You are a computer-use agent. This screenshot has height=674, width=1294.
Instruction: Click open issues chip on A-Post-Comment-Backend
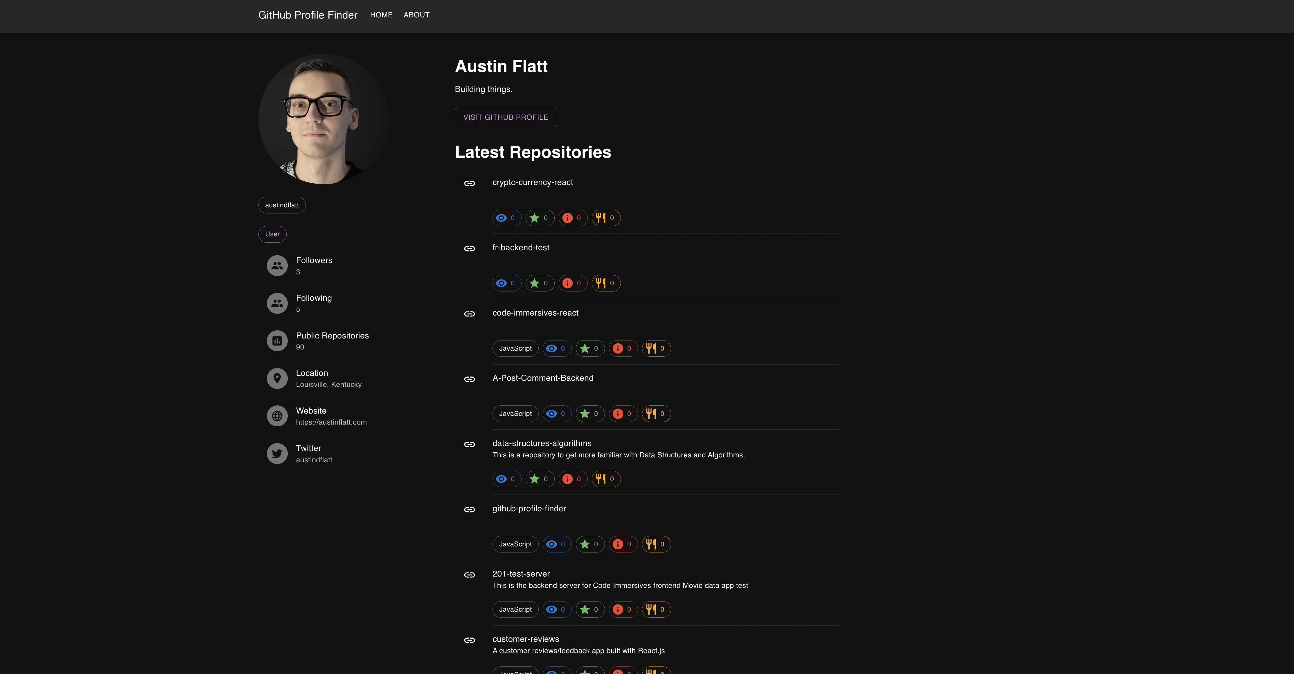(623, 414)
